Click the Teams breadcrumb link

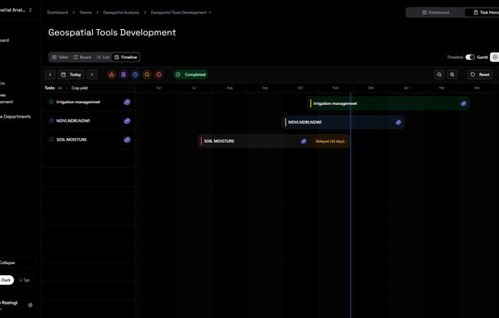point(86,12)
